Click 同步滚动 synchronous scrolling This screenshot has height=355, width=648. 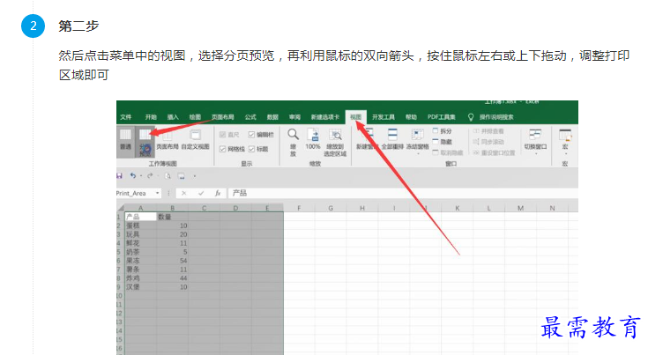coord(488,142)
